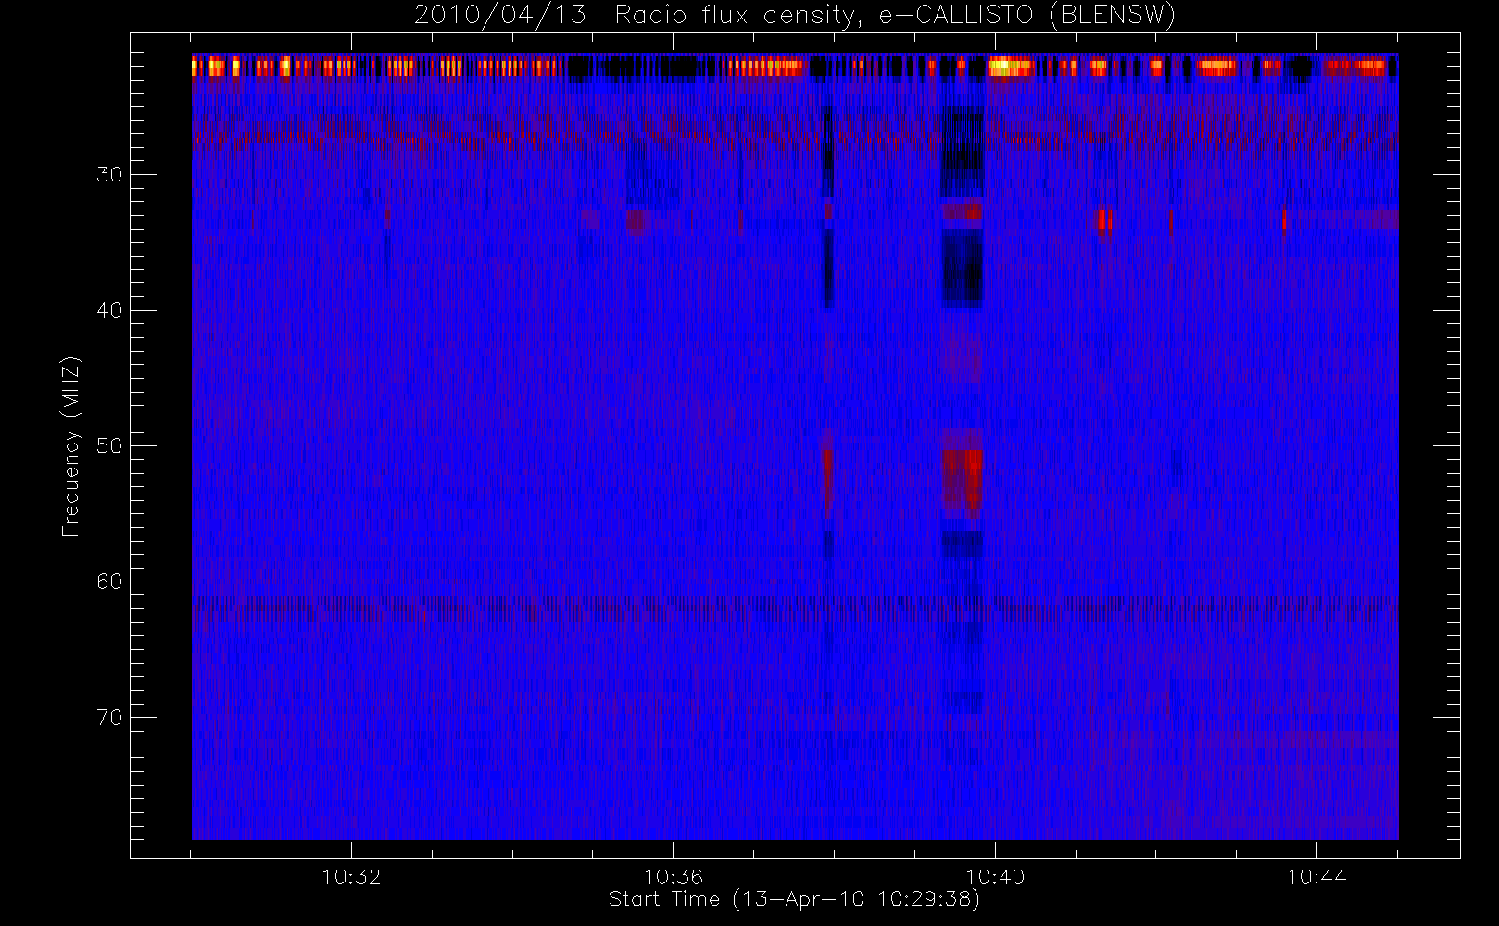
Task: Click the 60 frequency tick label
Action: click(x=109, y=582)
